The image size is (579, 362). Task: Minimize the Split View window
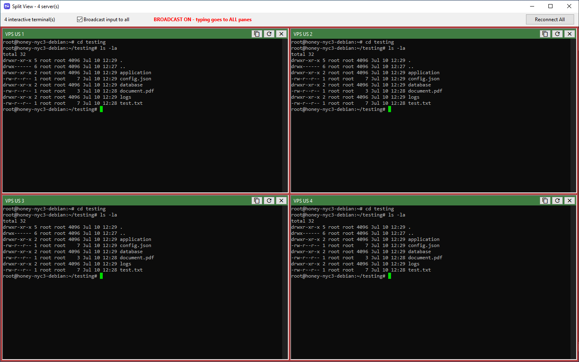coord(532,6)
